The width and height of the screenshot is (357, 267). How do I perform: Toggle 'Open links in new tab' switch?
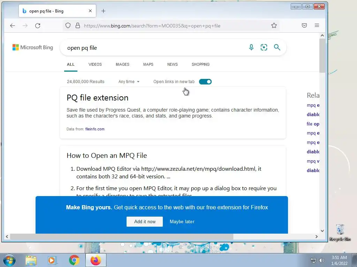205,82
